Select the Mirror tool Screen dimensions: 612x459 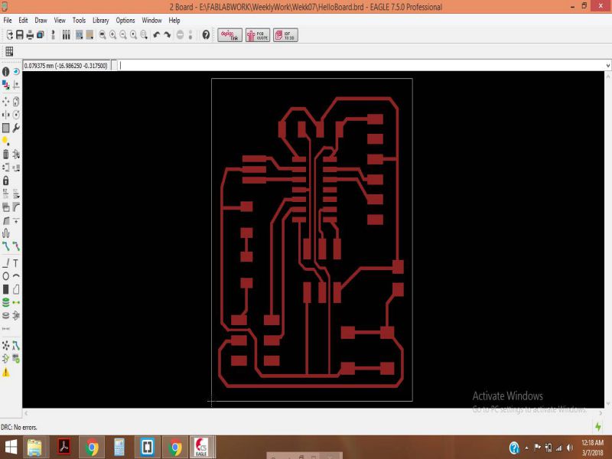point(5,115)
